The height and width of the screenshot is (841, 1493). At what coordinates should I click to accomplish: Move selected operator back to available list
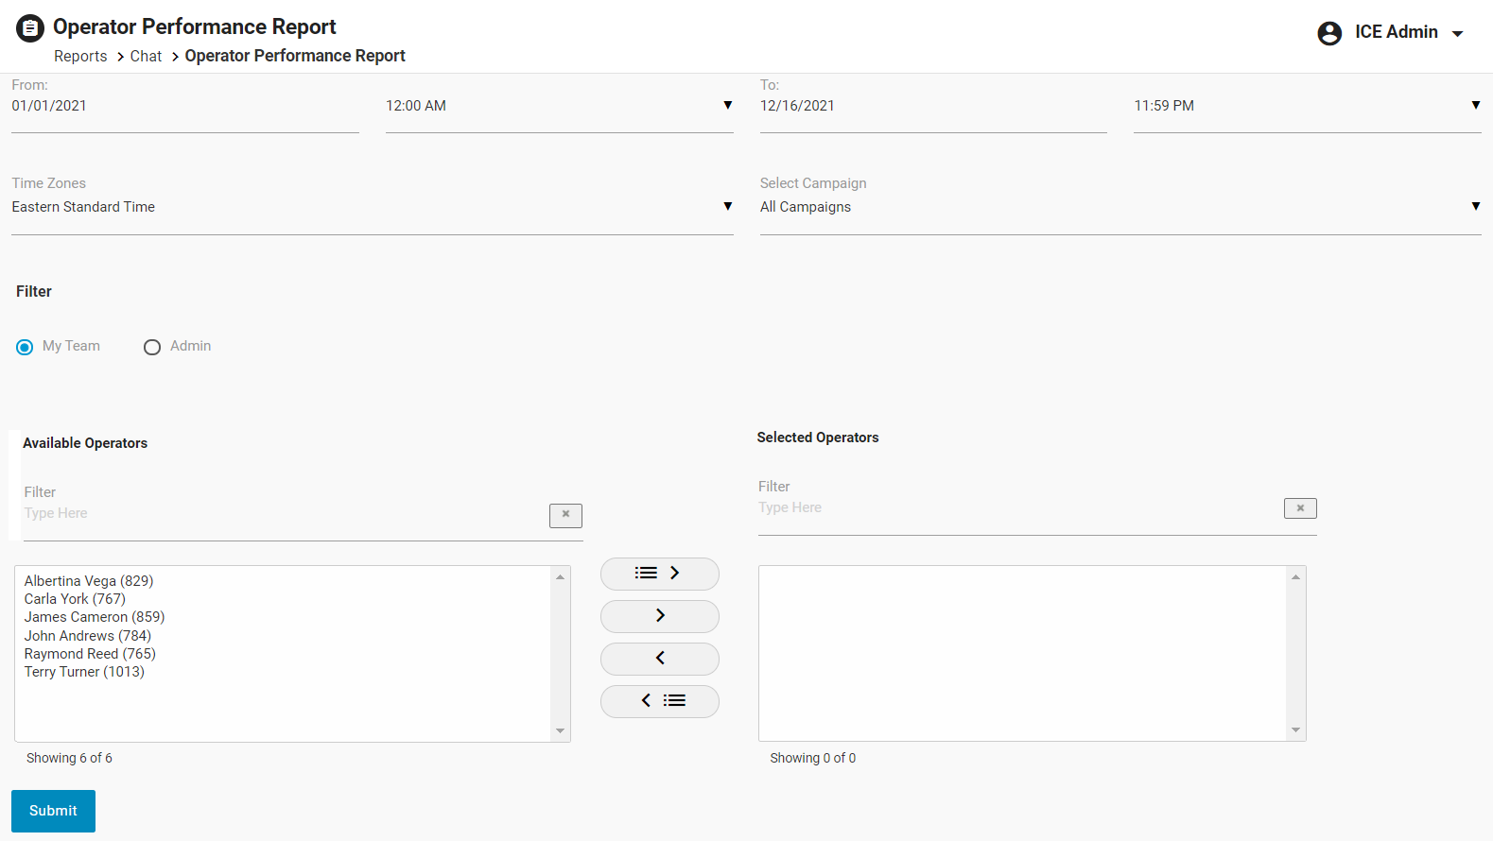659,659
